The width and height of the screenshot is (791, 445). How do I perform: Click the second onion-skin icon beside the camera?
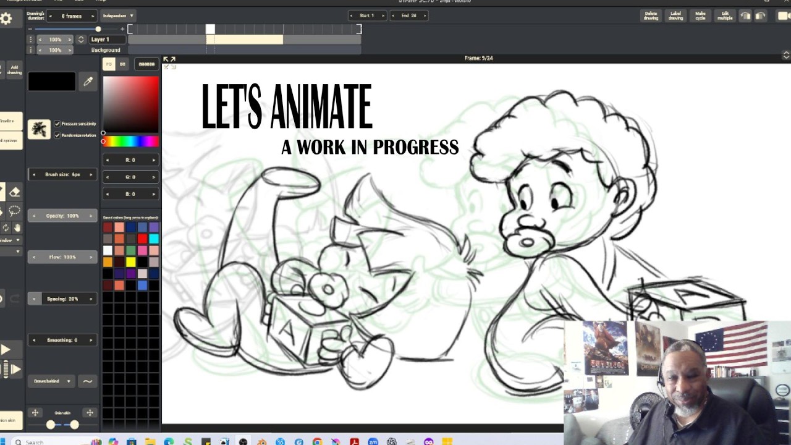761,16
